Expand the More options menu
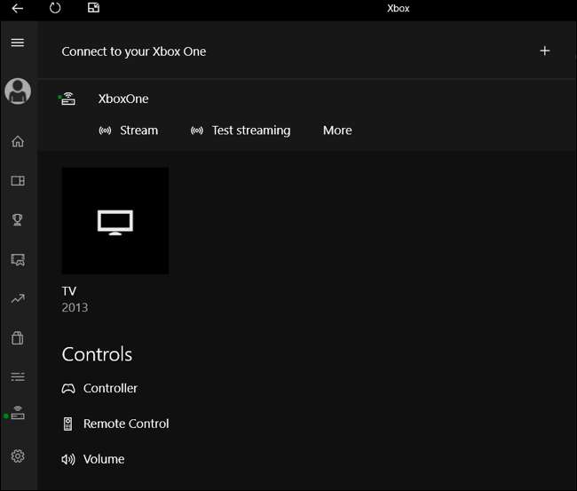Screen dimensions: 577x491 coord(337,131)
